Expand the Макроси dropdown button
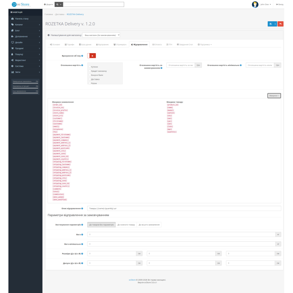This screenshot has height=293, width=293. 274,96
